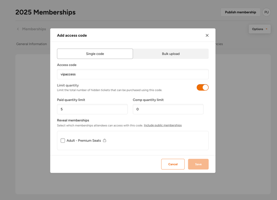Image resolution: width=277 pixels, height=200 pixels.
Task: Select the Single code tab
Action: 95,54
